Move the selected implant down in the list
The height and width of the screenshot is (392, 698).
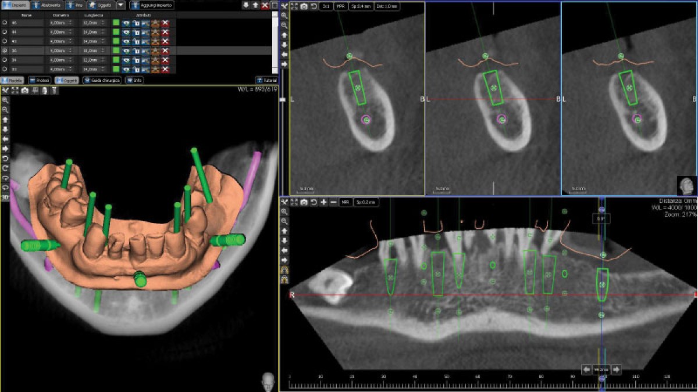point(246,5)
